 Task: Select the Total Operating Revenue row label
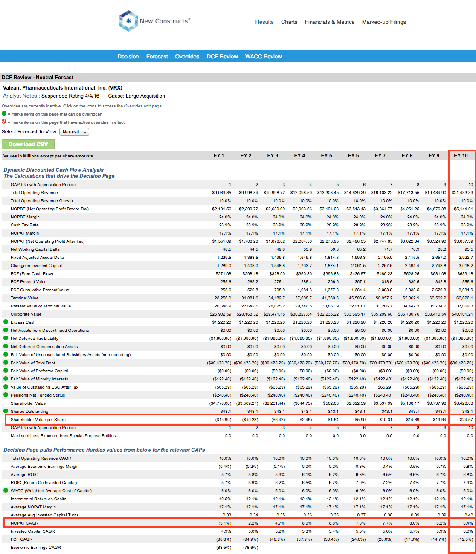34,193
